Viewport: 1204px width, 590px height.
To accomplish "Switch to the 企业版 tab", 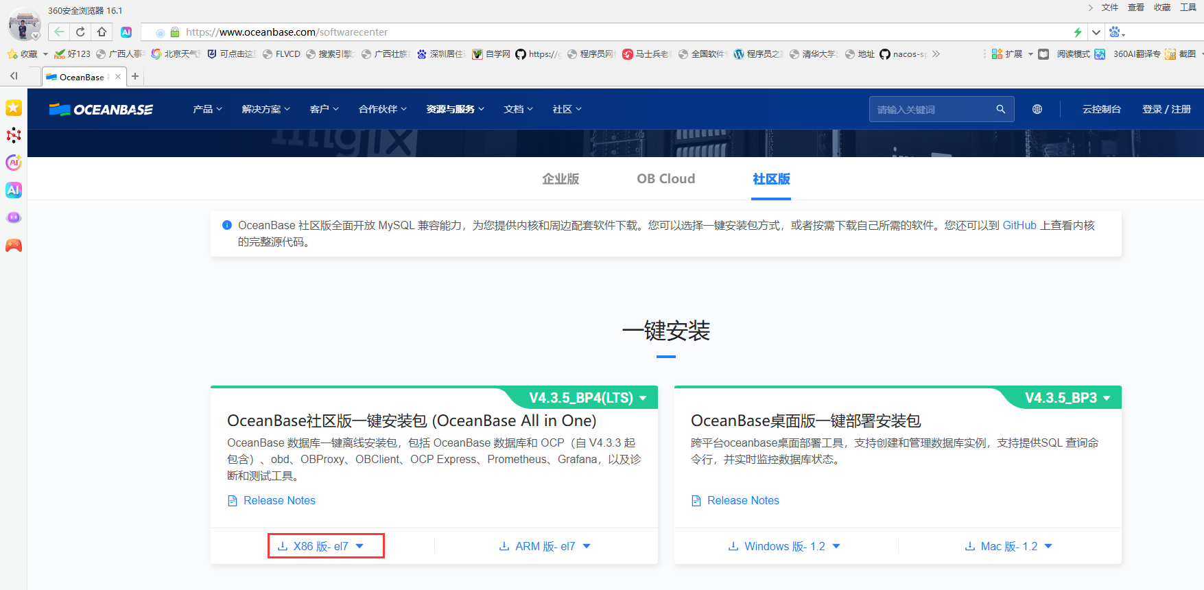I will [x=560, y=179].
